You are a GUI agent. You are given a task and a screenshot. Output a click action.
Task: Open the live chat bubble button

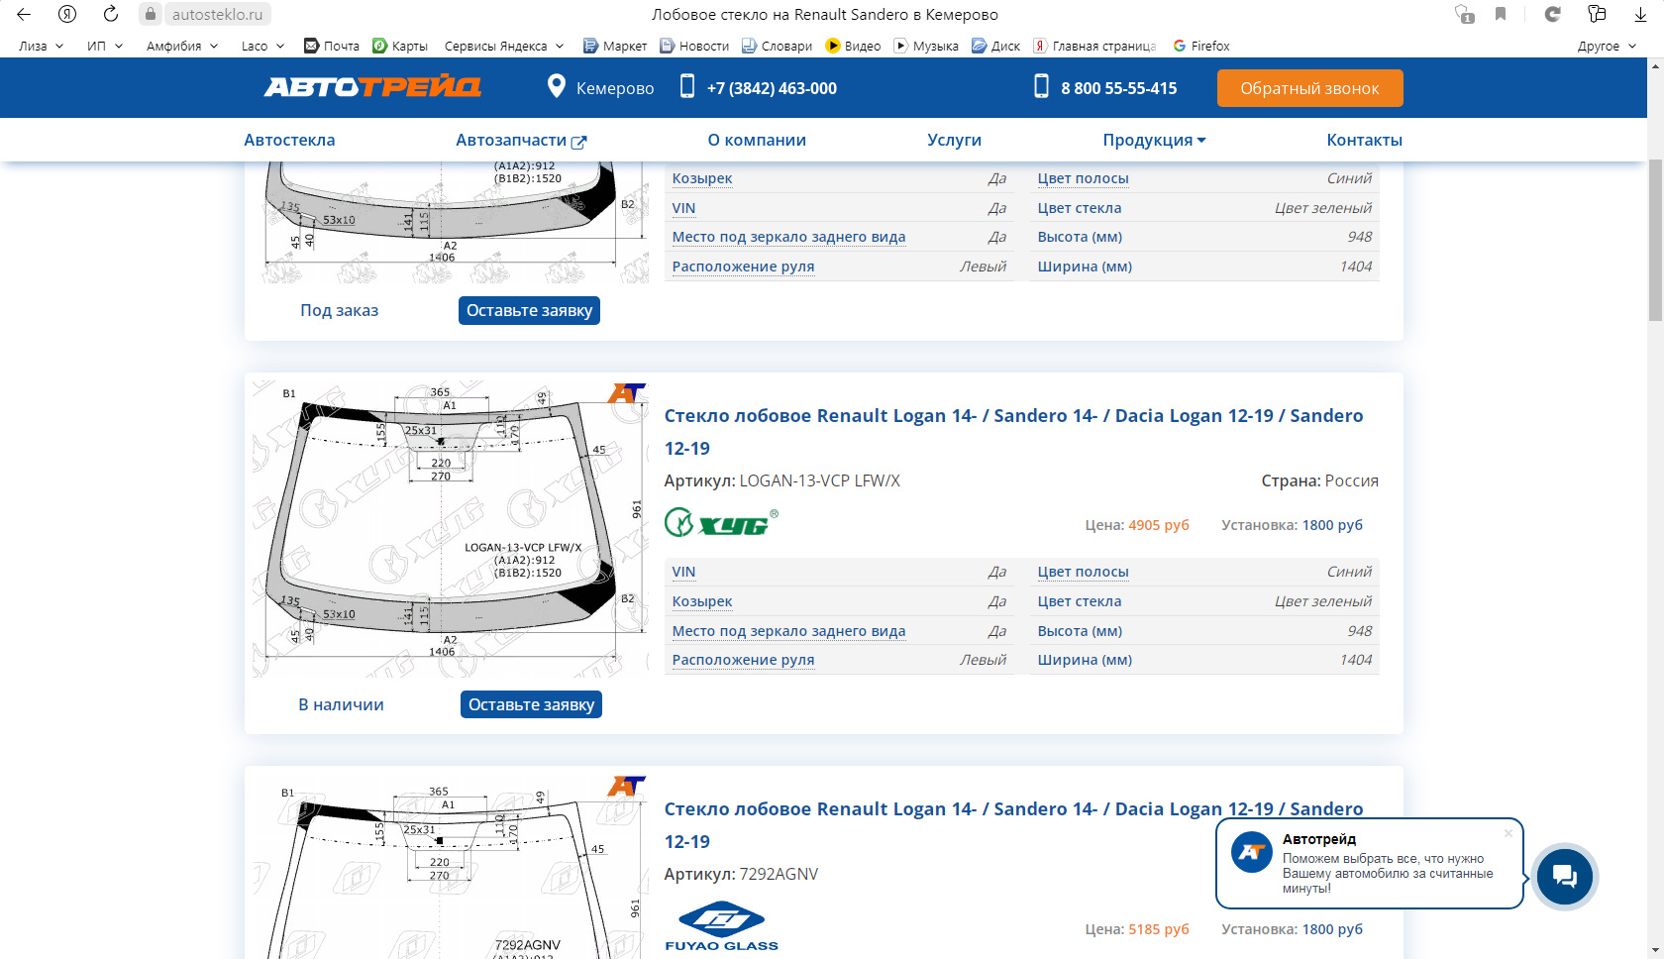tap(1564, 876)
